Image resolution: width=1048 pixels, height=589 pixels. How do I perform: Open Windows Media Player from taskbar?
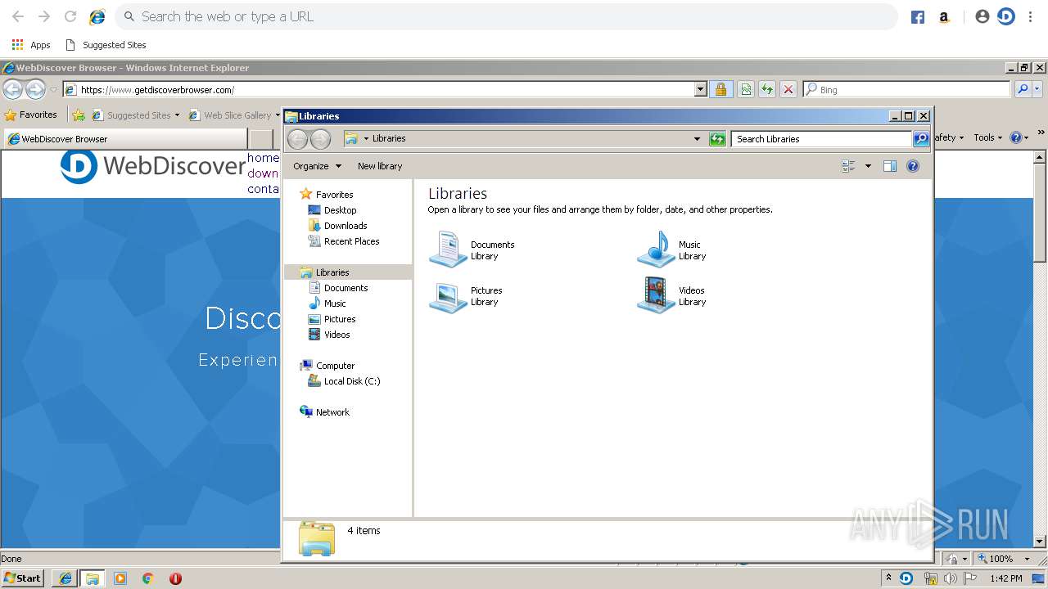120,578
